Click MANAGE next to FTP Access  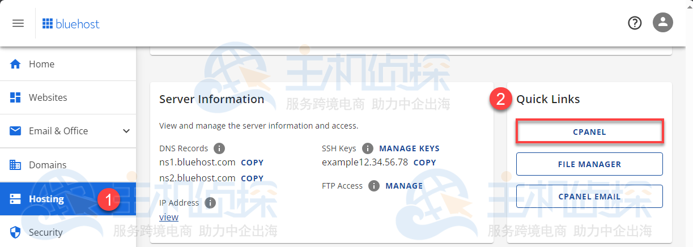tap(404, 186)
